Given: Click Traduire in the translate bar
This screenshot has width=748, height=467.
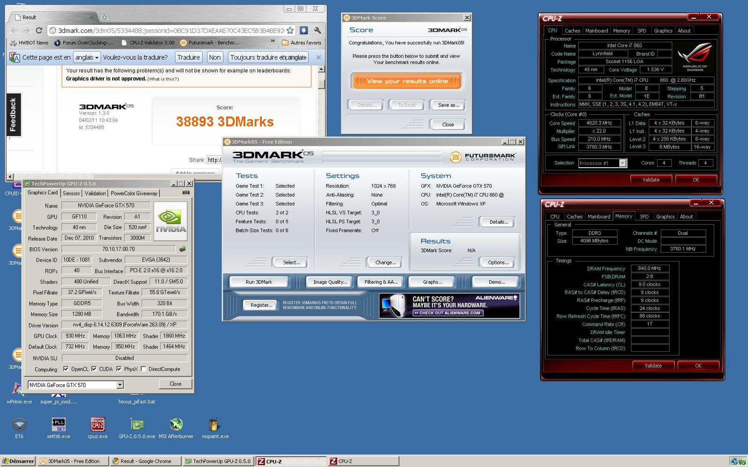Looking at the screenshot, I should 188,57.
